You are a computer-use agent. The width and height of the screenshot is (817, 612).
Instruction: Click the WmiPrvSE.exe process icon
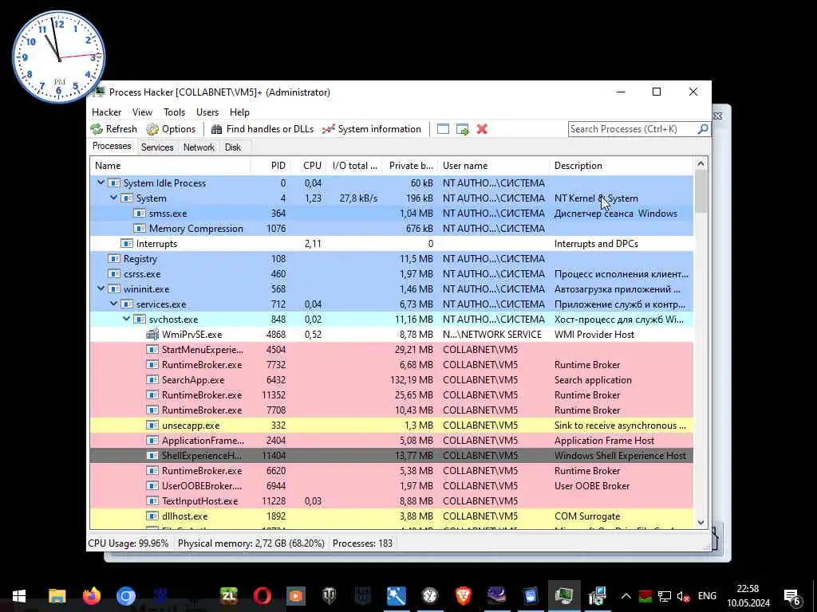[152, 334]
